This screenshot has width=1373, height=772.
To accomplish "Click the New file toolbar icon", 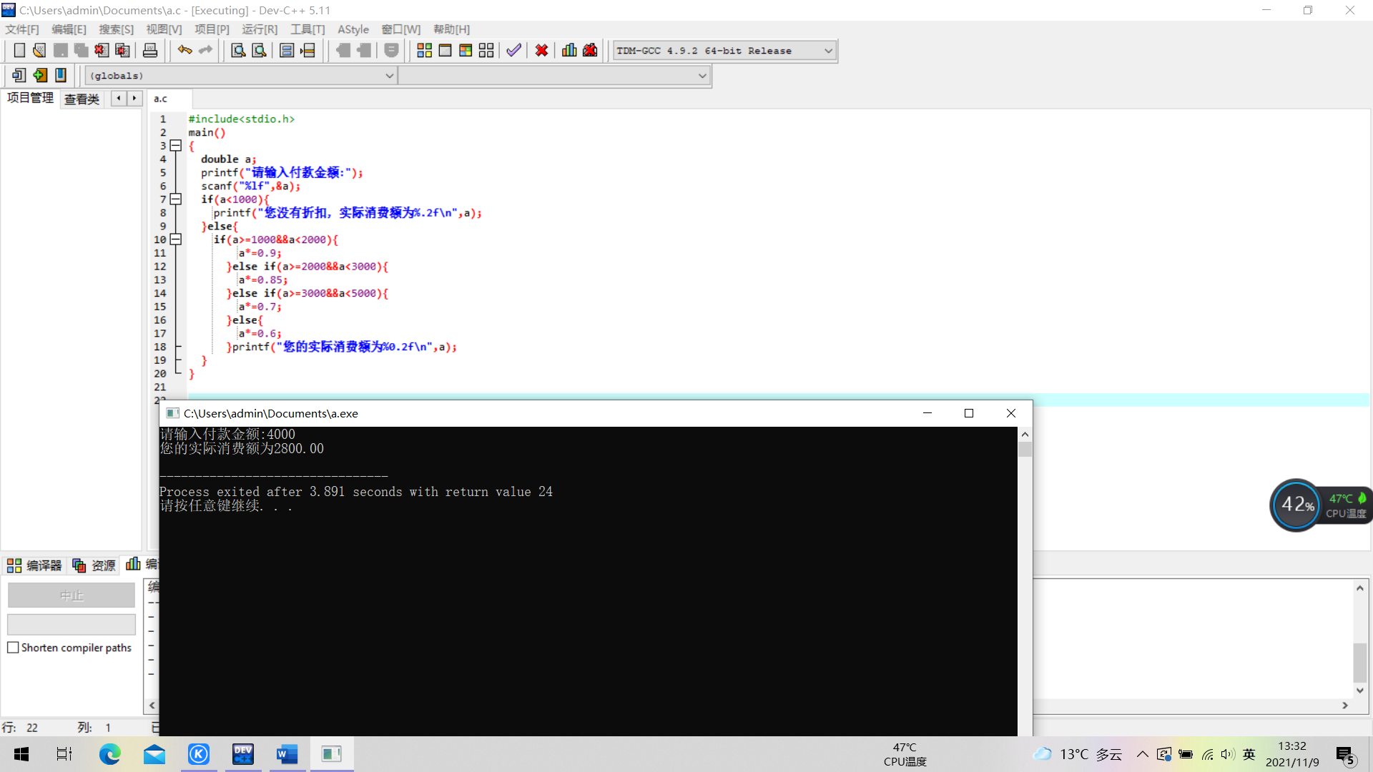I will (x=19, y=51).
